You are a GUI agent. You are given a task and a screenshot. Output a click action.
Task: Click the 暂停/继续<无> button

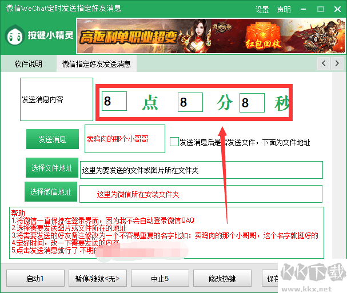pos(98,278)
